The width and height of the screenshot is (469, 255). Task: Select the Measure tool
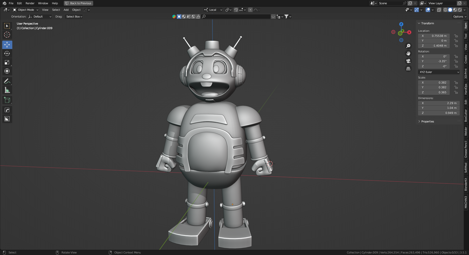click(x=7, y=90)
